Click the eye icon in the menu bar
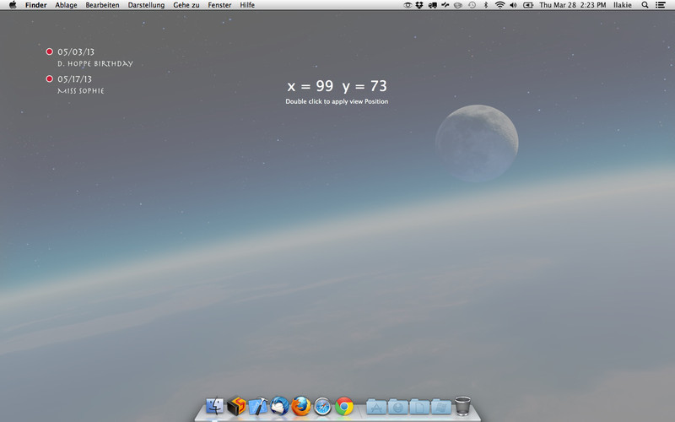 pyautogui.click(x=408, y=5)
